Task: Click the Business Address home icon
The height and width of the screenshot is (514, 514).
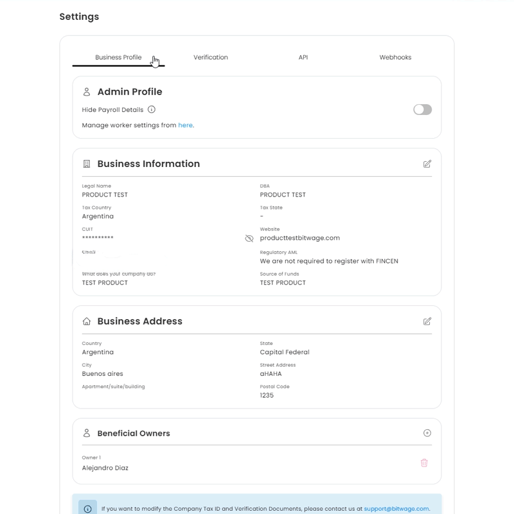Action: (87, 321)
